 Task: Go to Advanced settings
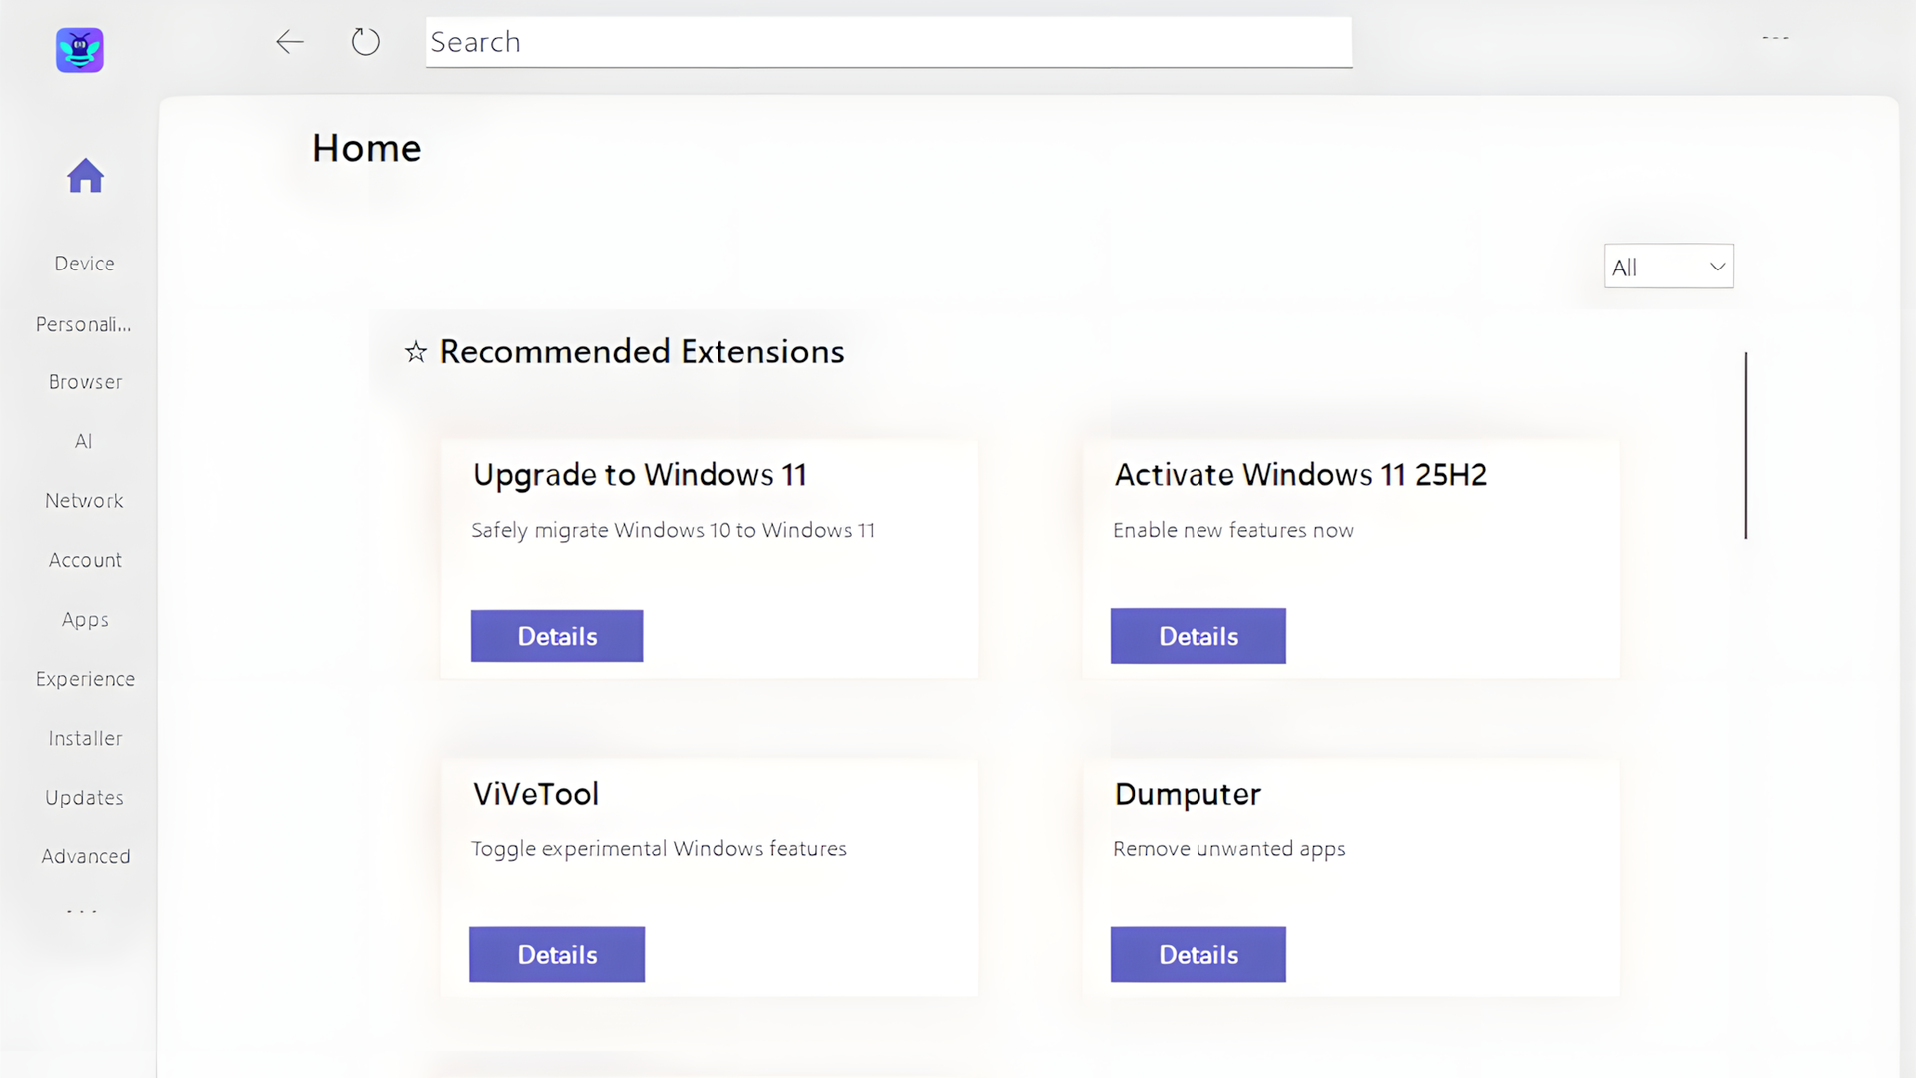pos(86,856)
